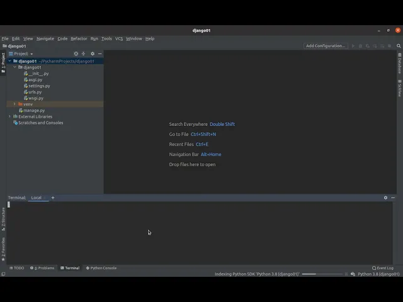403x302 pixels.
Task: Click the status bar icon left of Python 3.8
Action: click(x=353, y=274)
